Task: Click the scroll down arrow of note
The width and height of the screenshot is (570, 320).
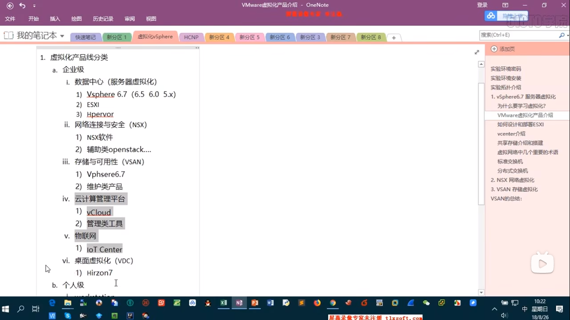Action: pyautogui.click(x=481, y=292)
